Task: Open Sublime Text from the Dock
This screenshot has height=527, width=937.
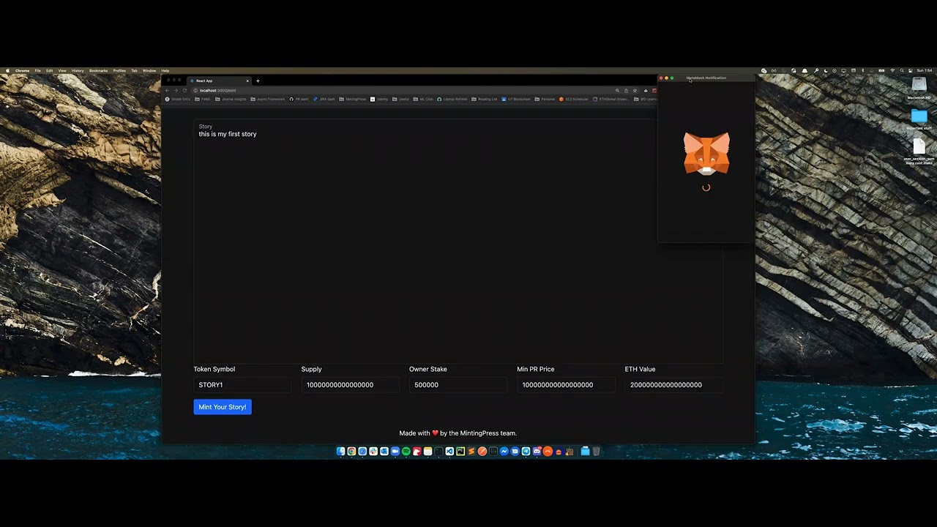Action: [x=471, y=452]
